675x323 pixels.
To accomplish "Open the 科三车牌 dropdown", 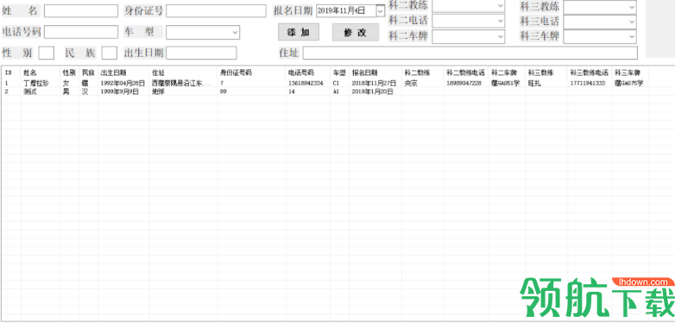I will click(x=600, y=36).
